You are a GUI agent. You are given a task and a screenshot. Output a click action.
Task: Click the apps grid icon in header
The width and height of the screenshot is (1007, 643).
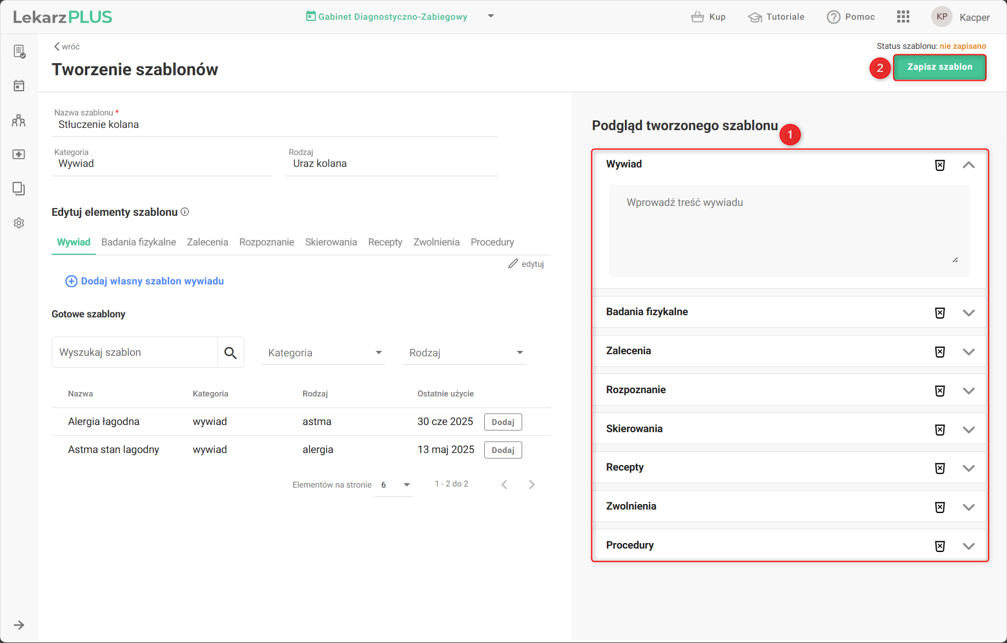903,16
